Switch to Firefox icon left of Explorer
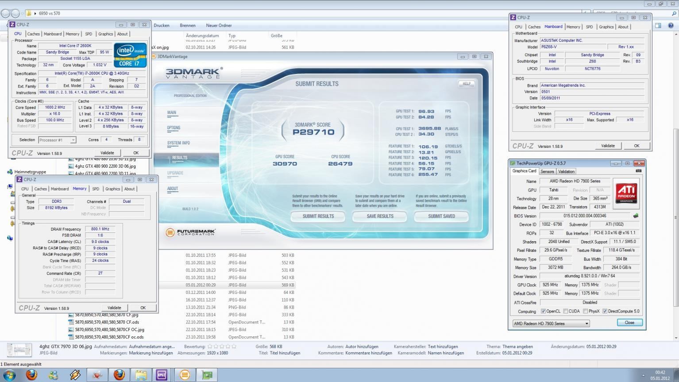Image resolution: width=679 pixels, height=382 pixels. (119, 375)
